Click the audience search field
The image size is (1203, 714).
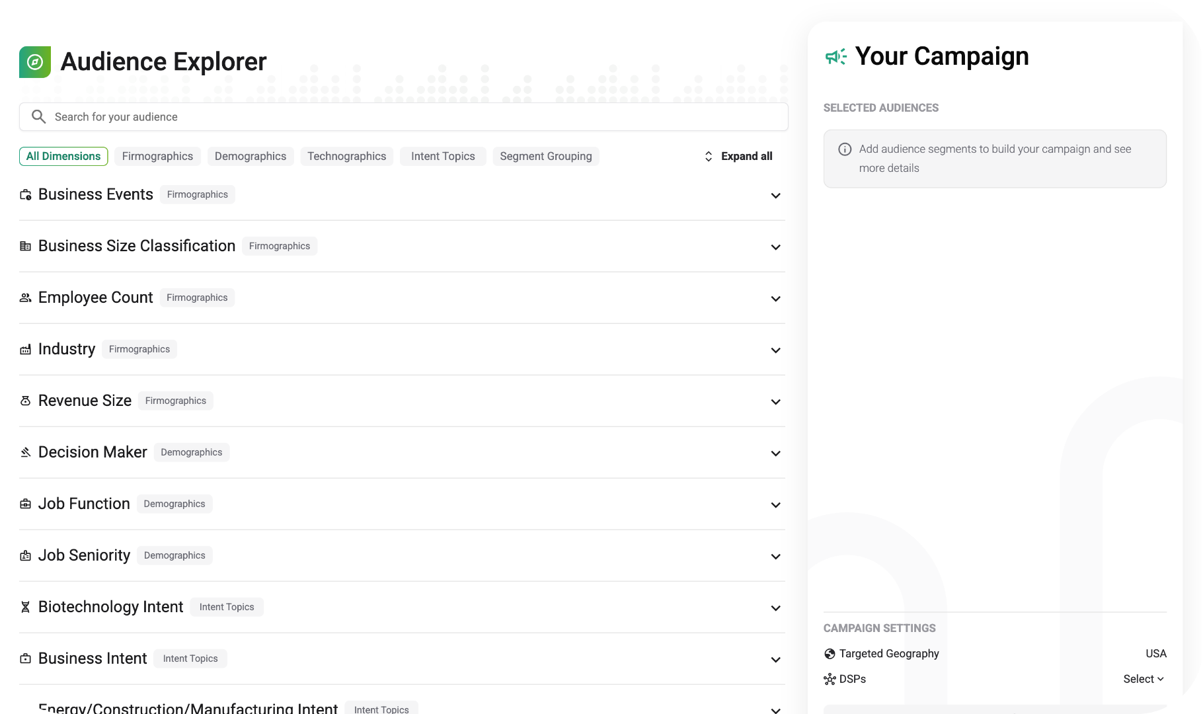(403, 116)
